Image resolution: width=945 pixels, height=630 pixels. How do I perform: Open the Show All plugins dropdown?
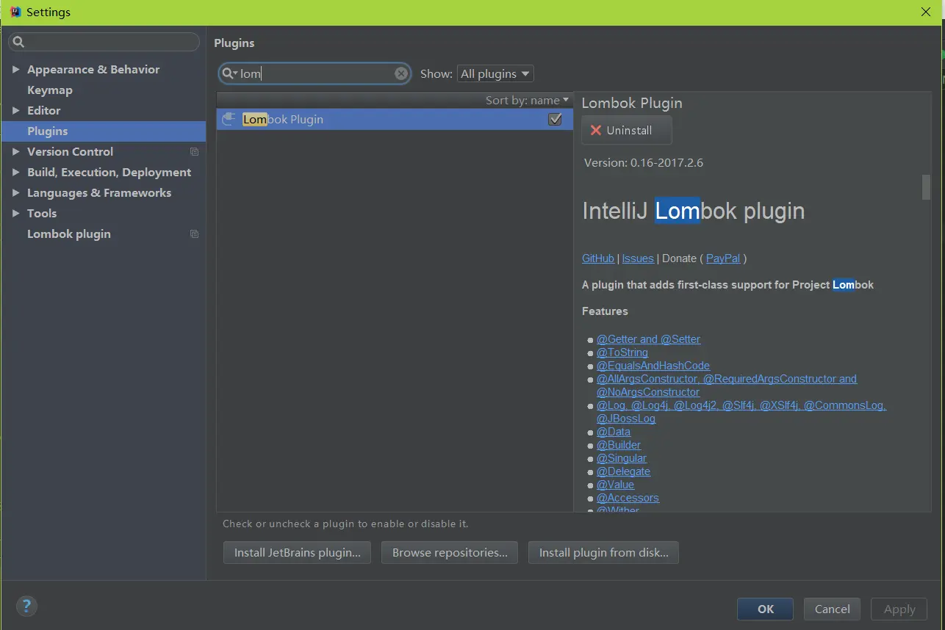(x=495, y=73)
